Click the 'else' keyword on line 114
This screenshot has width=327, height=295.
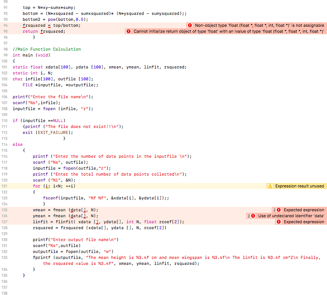pos(17,144)
